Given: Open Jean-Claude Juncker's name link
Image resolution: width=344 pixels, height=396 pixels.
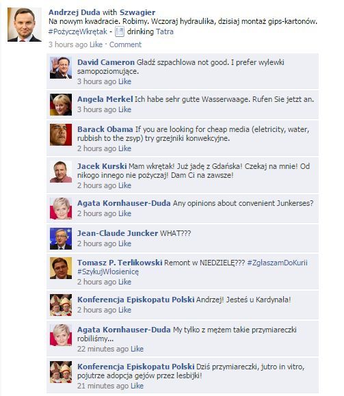Looking at the screenshot, I should point(118,233).
